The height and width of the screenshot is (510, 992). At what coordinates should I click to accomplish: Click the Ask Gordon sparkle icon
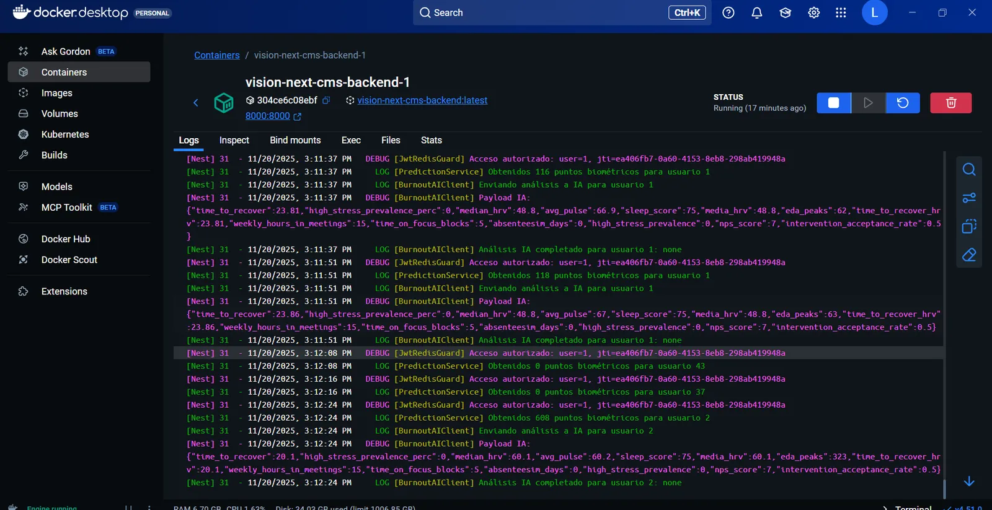point(24,51)
